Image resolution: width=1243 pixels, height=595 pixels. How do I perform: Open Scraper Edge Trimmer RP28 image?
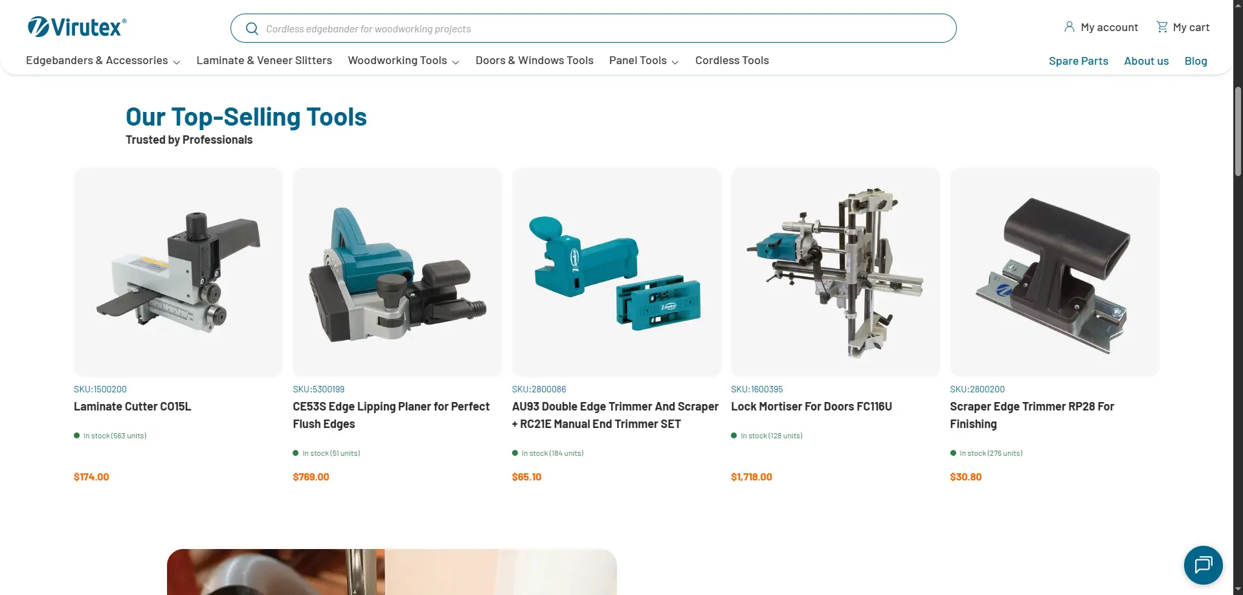pos(1054,272)
